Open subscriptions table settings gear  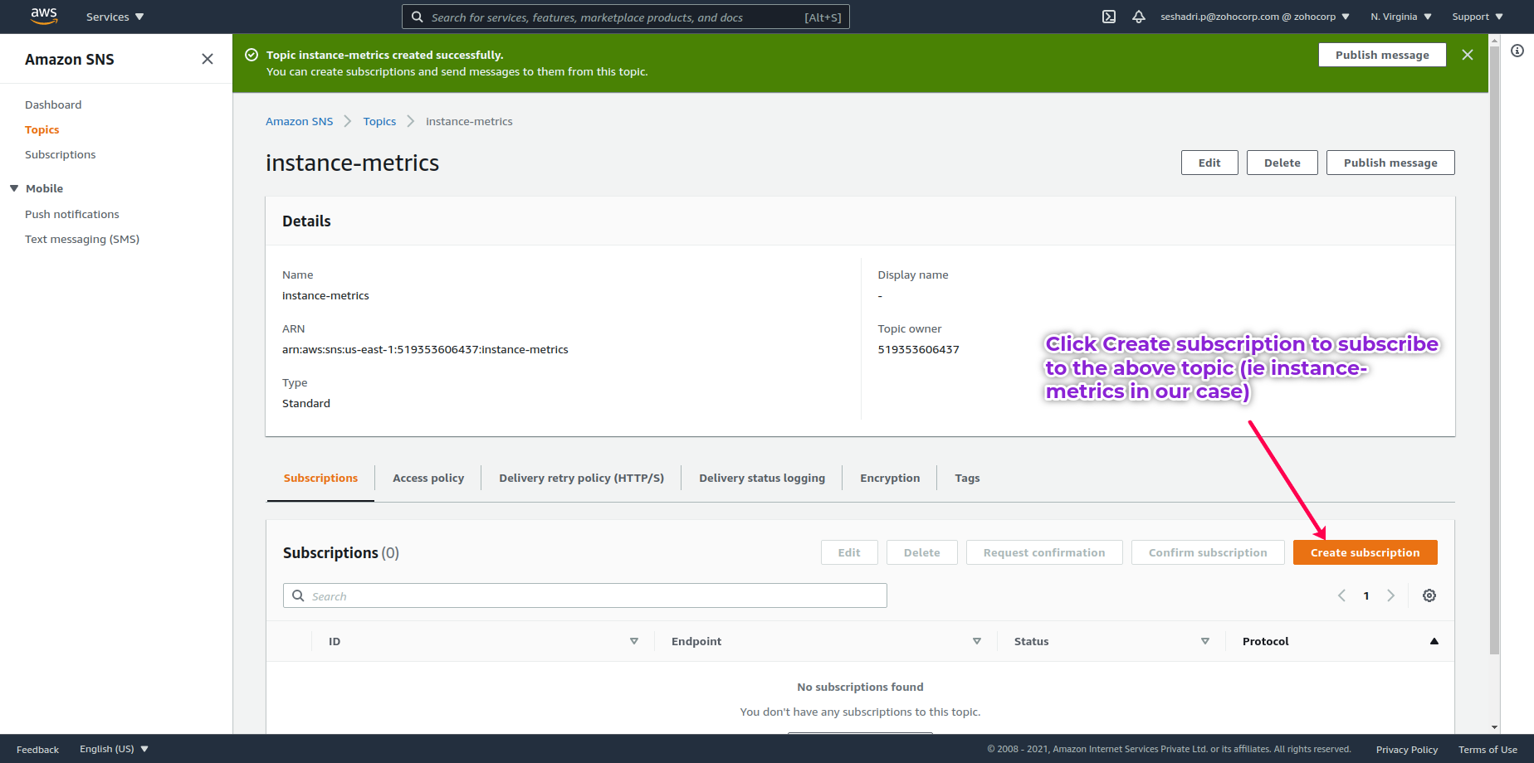coord(1429,595)
